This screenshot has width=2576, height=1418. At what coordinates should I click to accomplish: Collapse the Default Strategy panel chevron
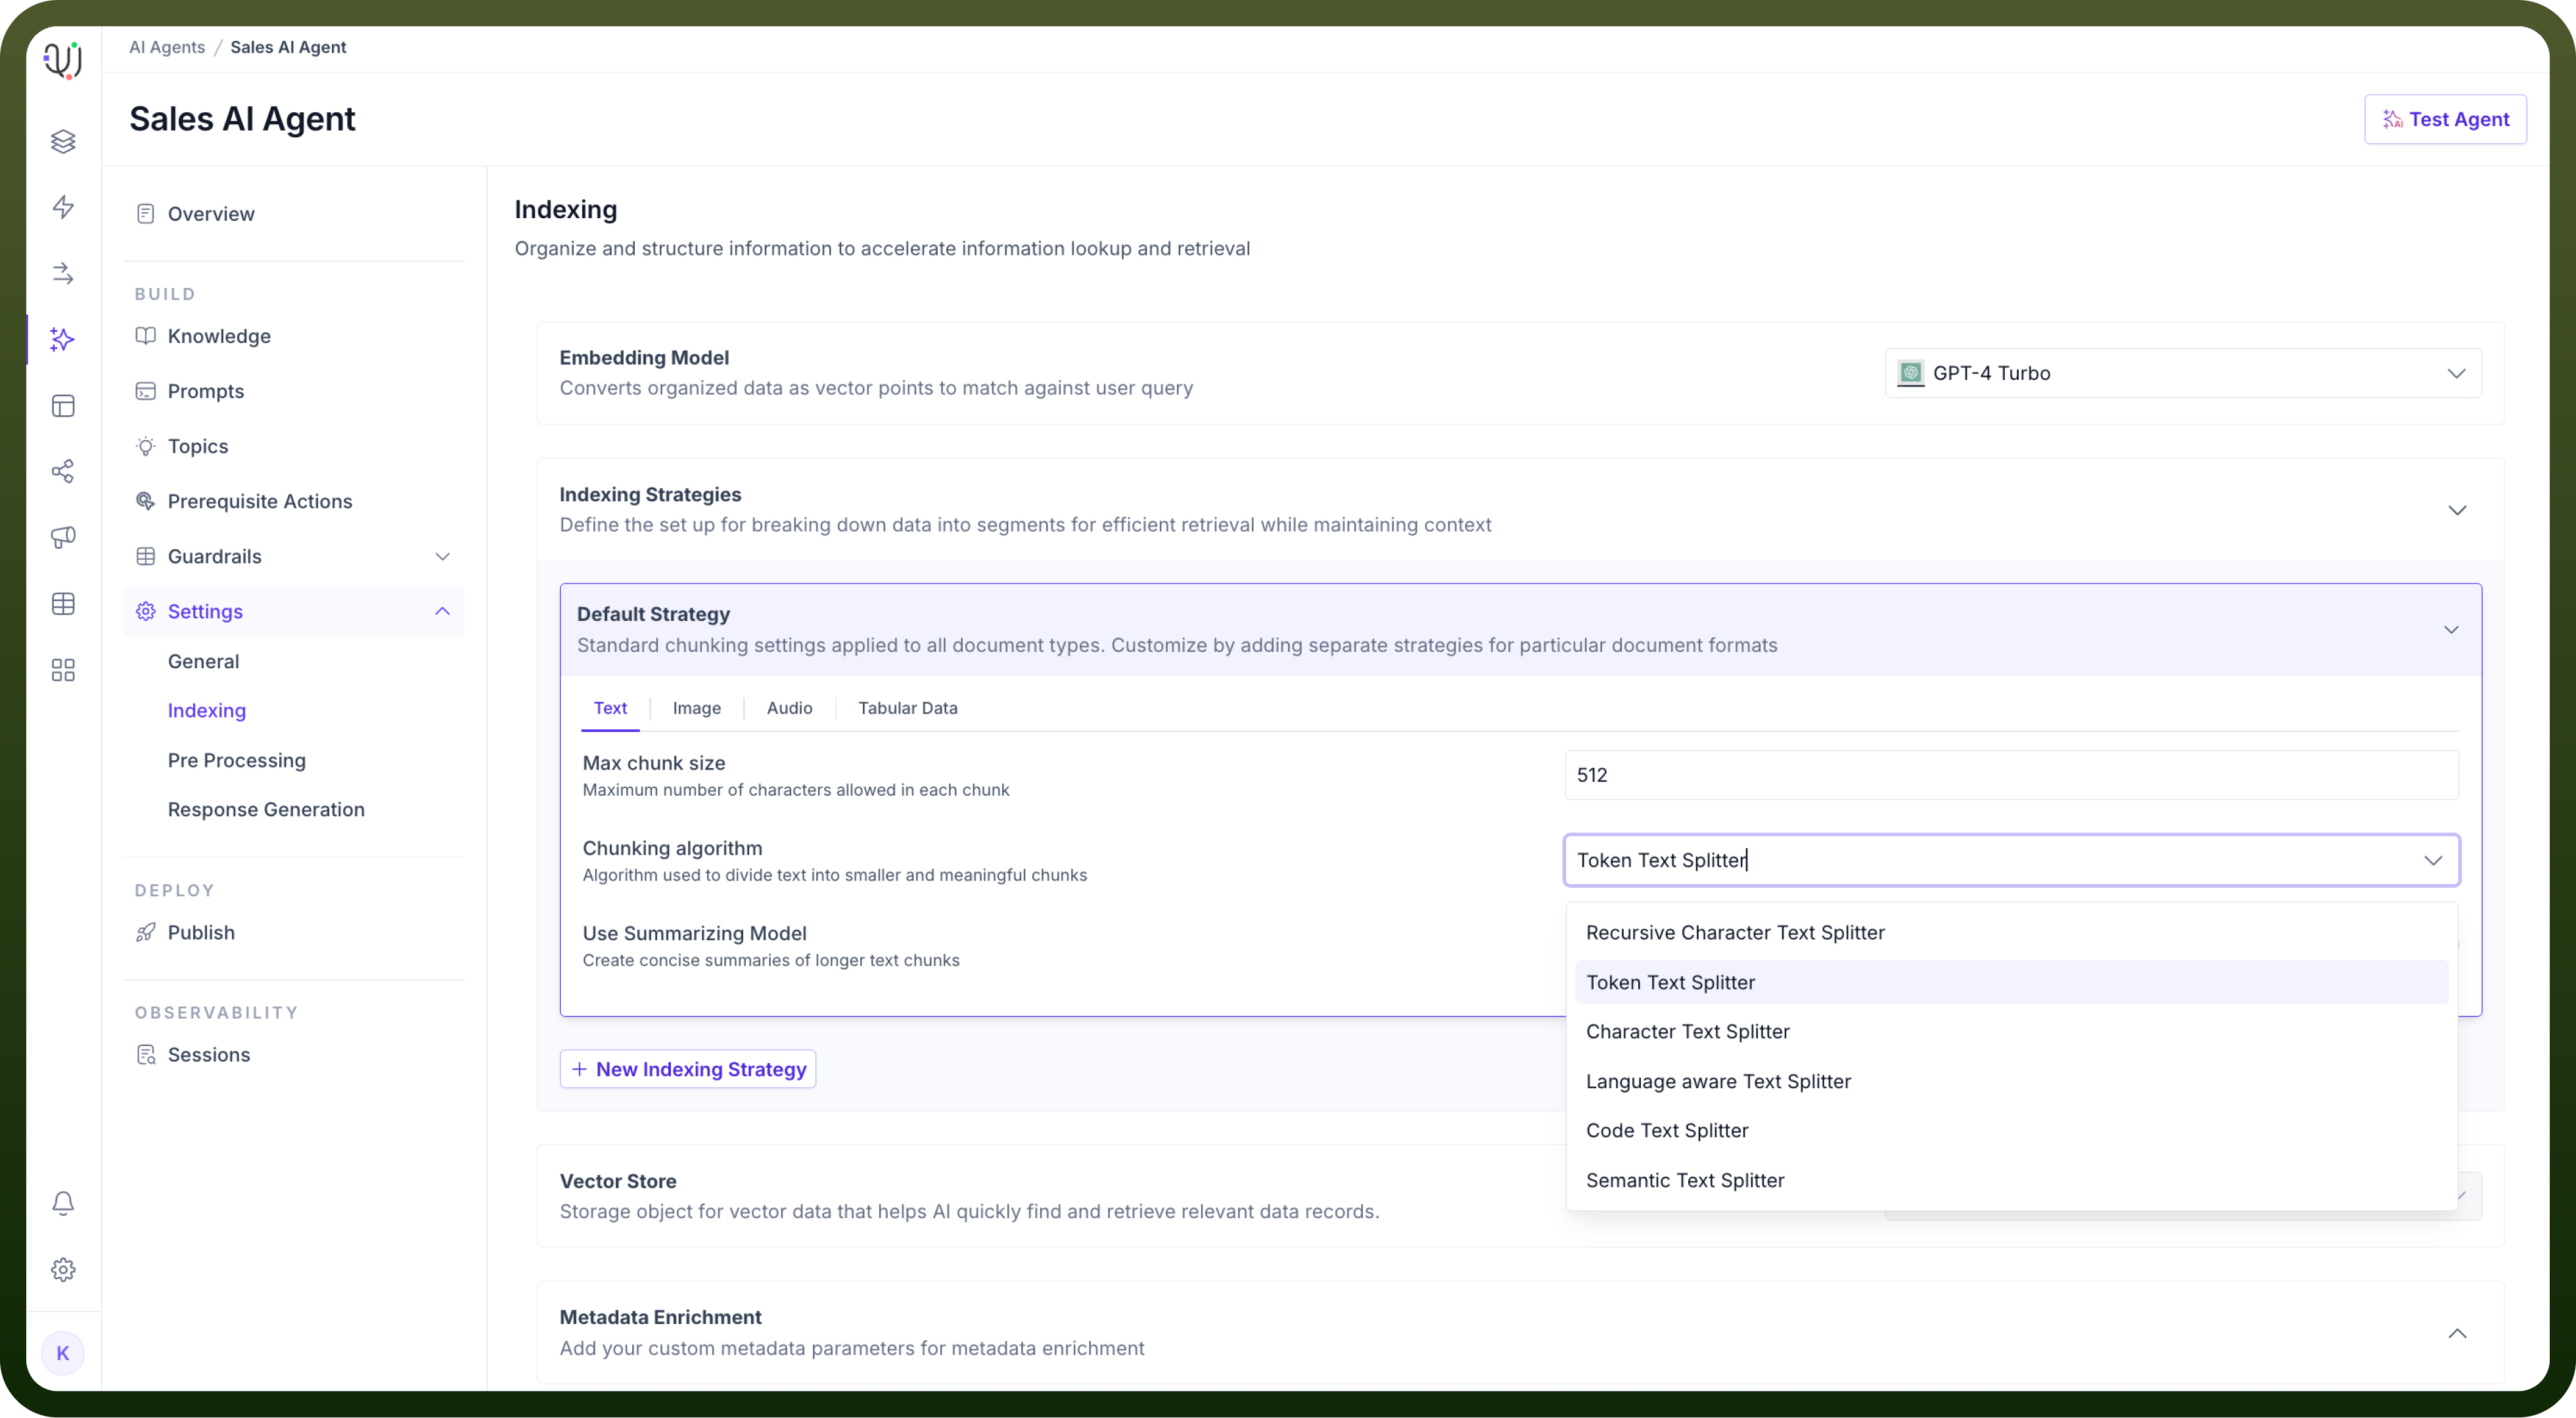pyautogui.click(x=2451, y=630)
